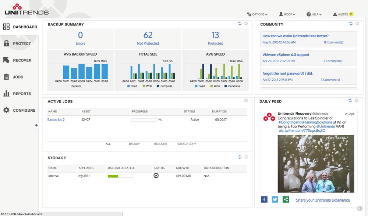Open the Root account dropdown
The width and height of the screenshot is (368, 216).
pos(287,14)
